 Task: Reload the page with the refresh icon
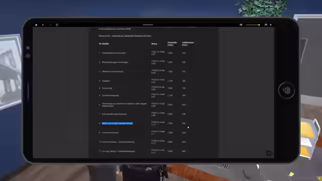point(57,25)
